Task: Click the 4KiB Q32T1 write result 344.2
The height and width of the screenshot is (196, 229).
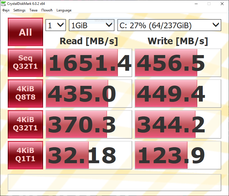Action: click(x=178, y=124)
